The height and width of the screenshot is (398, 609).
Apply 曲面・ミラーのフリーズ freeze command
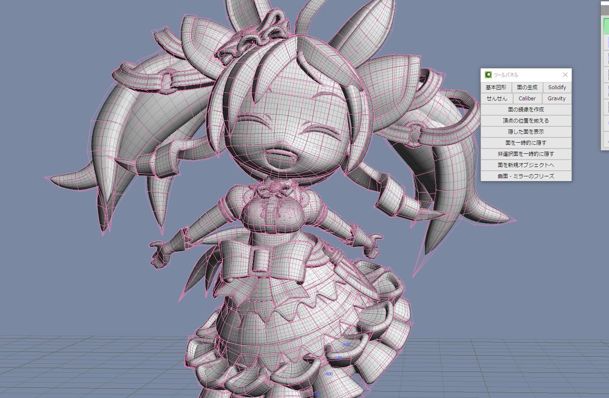click(x=526, y=176)
